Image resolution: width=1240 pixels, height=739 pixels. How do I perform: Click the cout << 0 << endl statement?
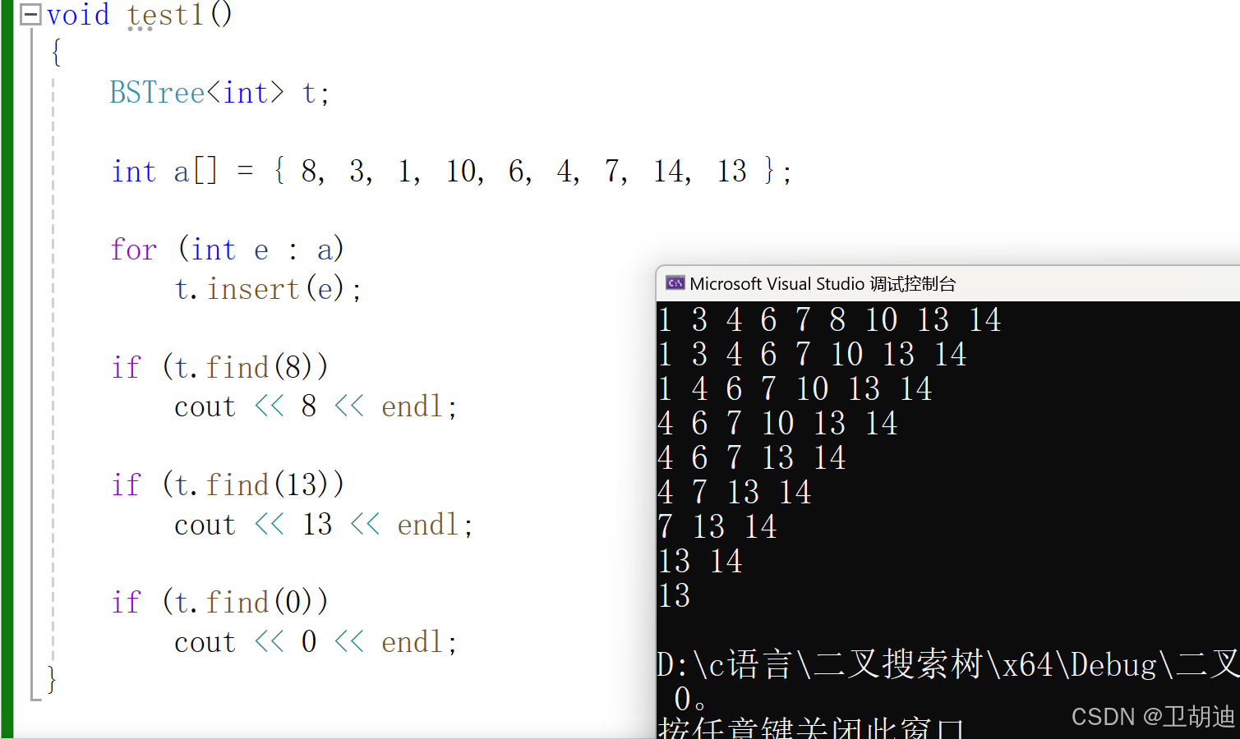coord(316,643)
